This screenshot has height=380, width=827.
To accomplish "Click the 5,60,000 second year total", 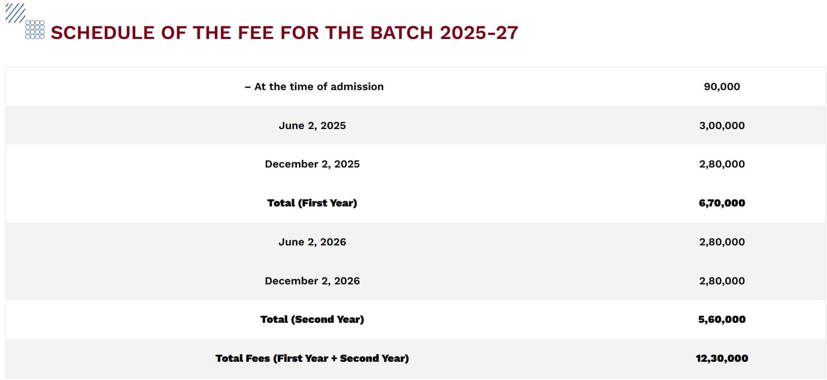I will coord(722,319).
